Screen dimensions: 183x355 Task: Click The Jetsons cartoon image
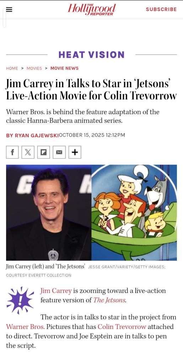(134, 213)
